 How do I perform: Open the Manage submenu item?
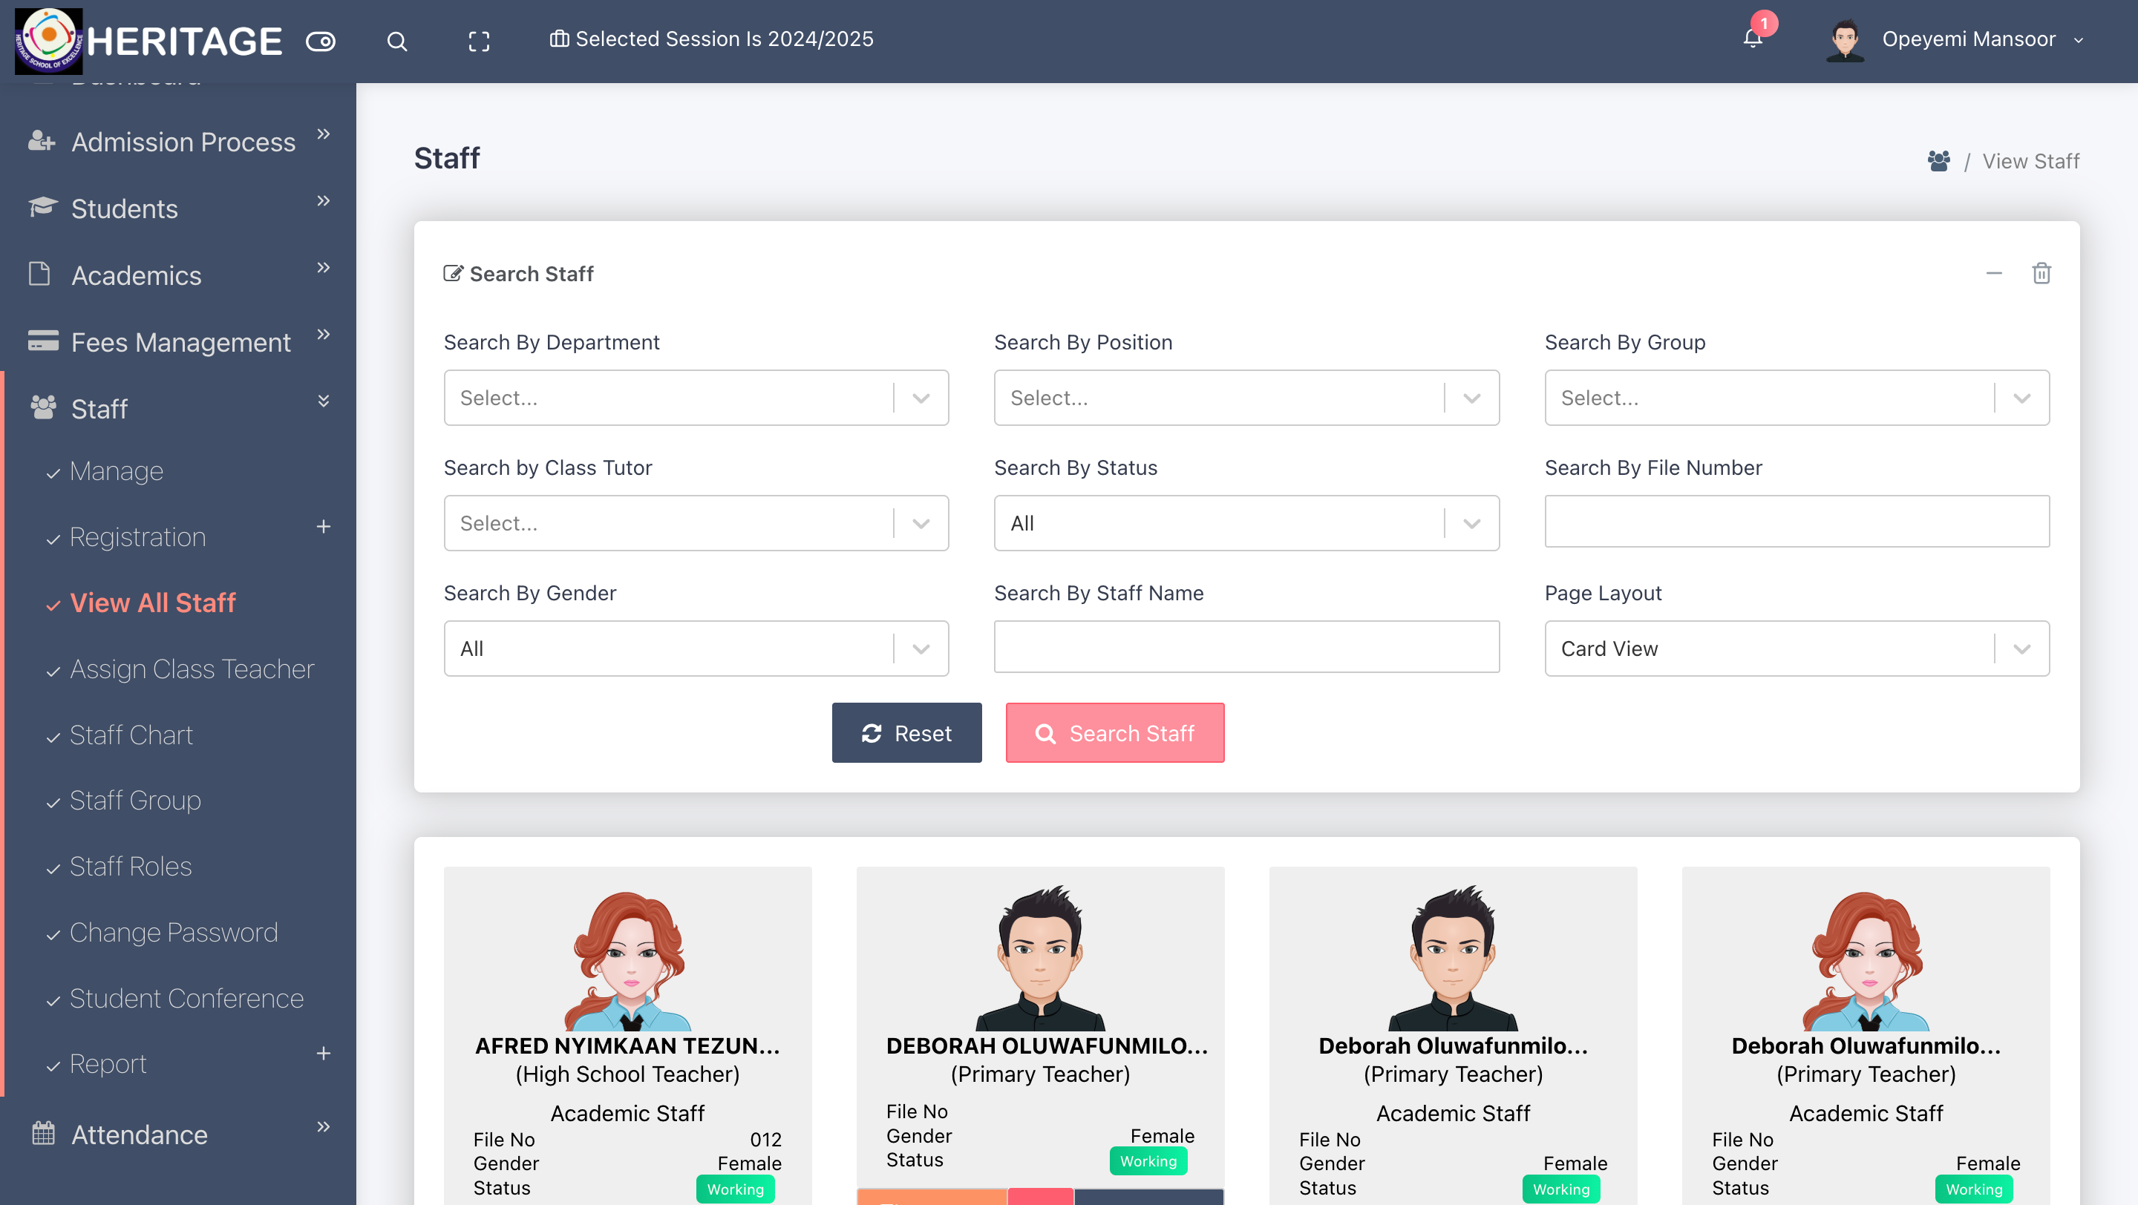(x=117, y=471)
